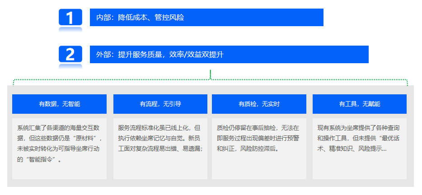
Task: Select the banner 内部：降低成本、管控风险
Action: [206, 18]
